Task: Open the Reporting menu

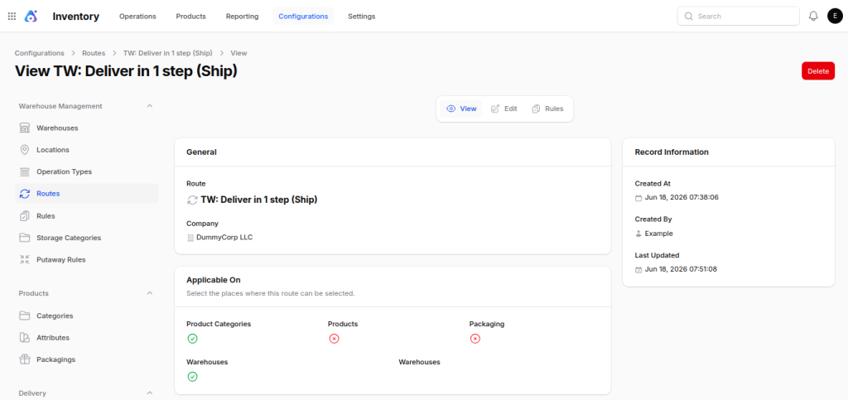Action: [243, 17]
